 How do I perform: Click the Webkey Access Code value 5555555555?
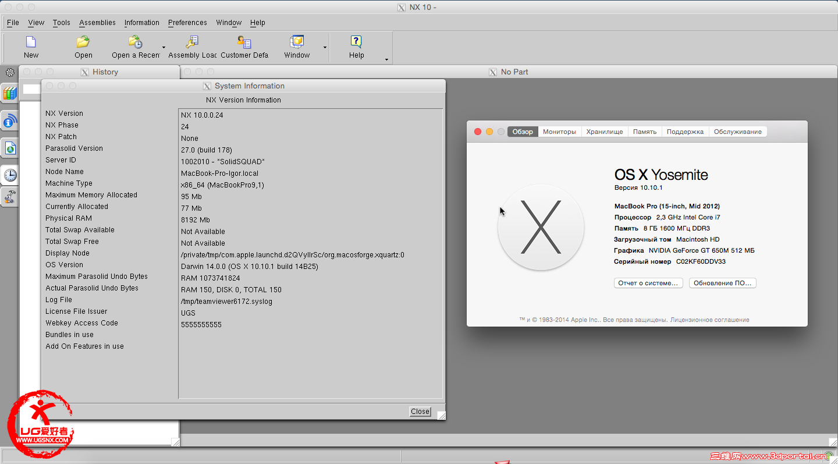tap(201, 325)
